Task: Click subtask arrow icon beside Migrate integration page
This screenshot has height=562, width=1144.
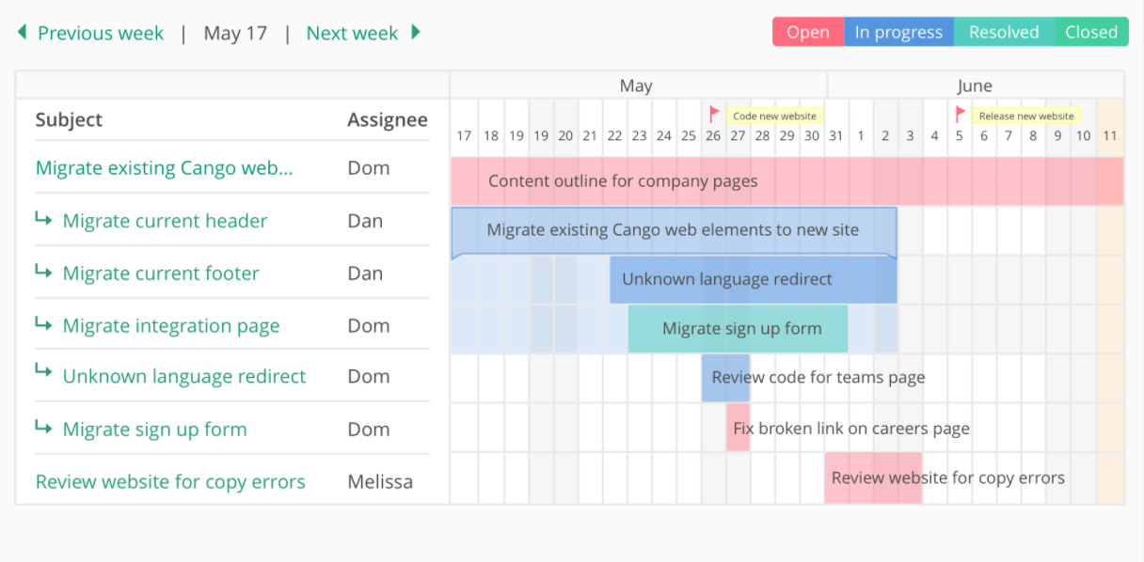Action: pos(43,325)
